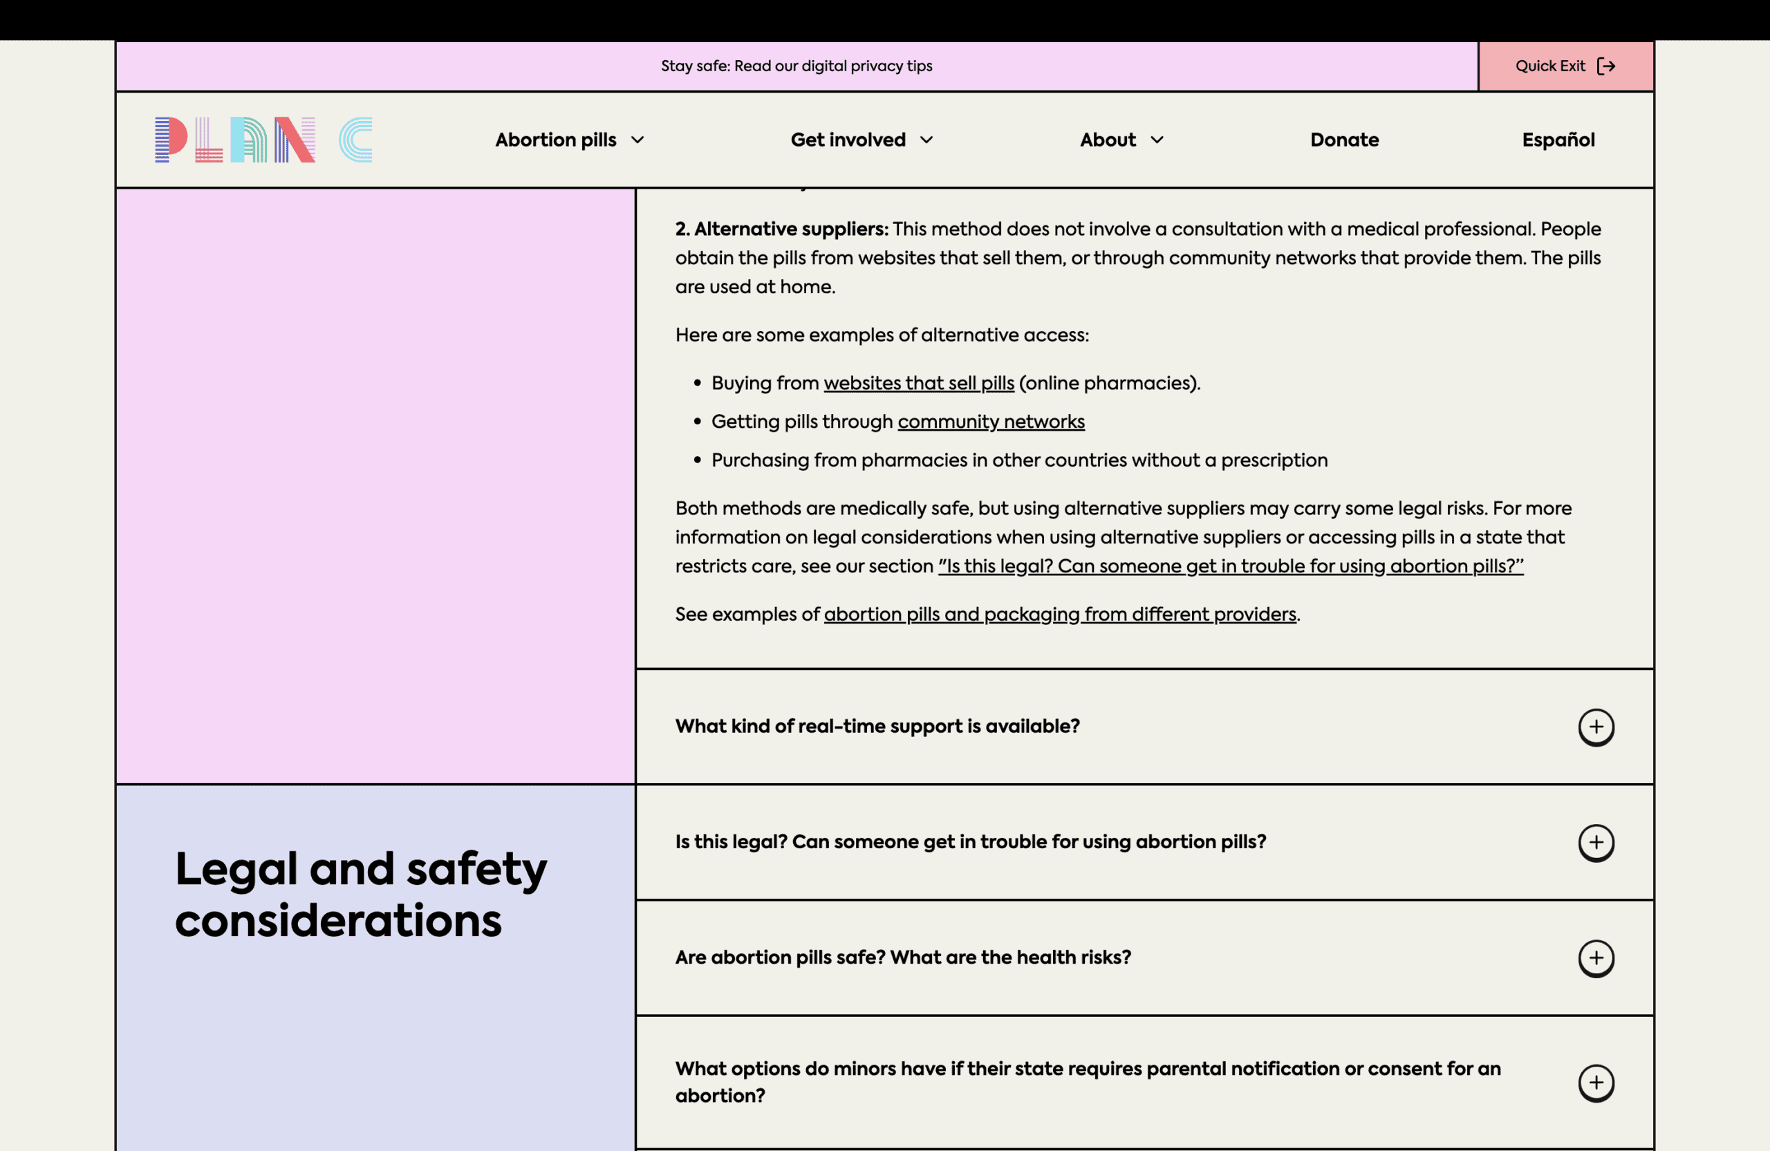Click the "Legal and safety considerations" heading
Viewport: 1770px width, 1151px height.
tap(361, 895)
